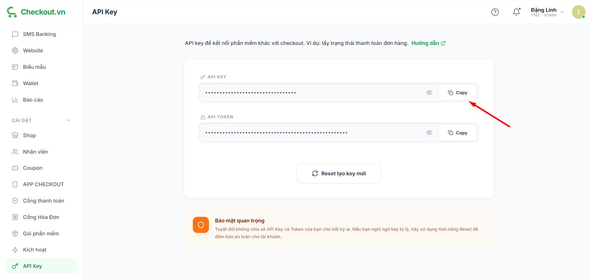Click the masked API Token field

click(310, 133)
